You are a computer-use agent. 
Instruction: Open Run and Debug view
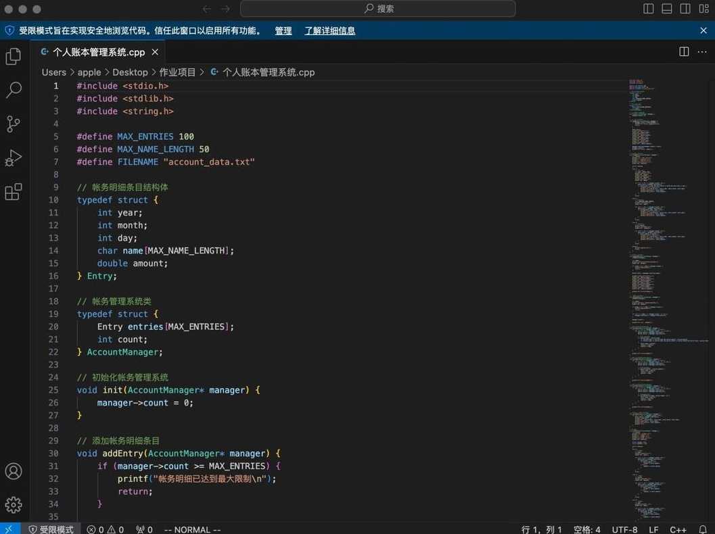tap(14, 158)
